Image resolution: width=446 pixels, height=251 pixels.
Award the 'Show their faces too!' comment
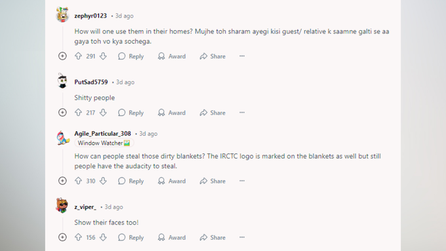(172, 238)
